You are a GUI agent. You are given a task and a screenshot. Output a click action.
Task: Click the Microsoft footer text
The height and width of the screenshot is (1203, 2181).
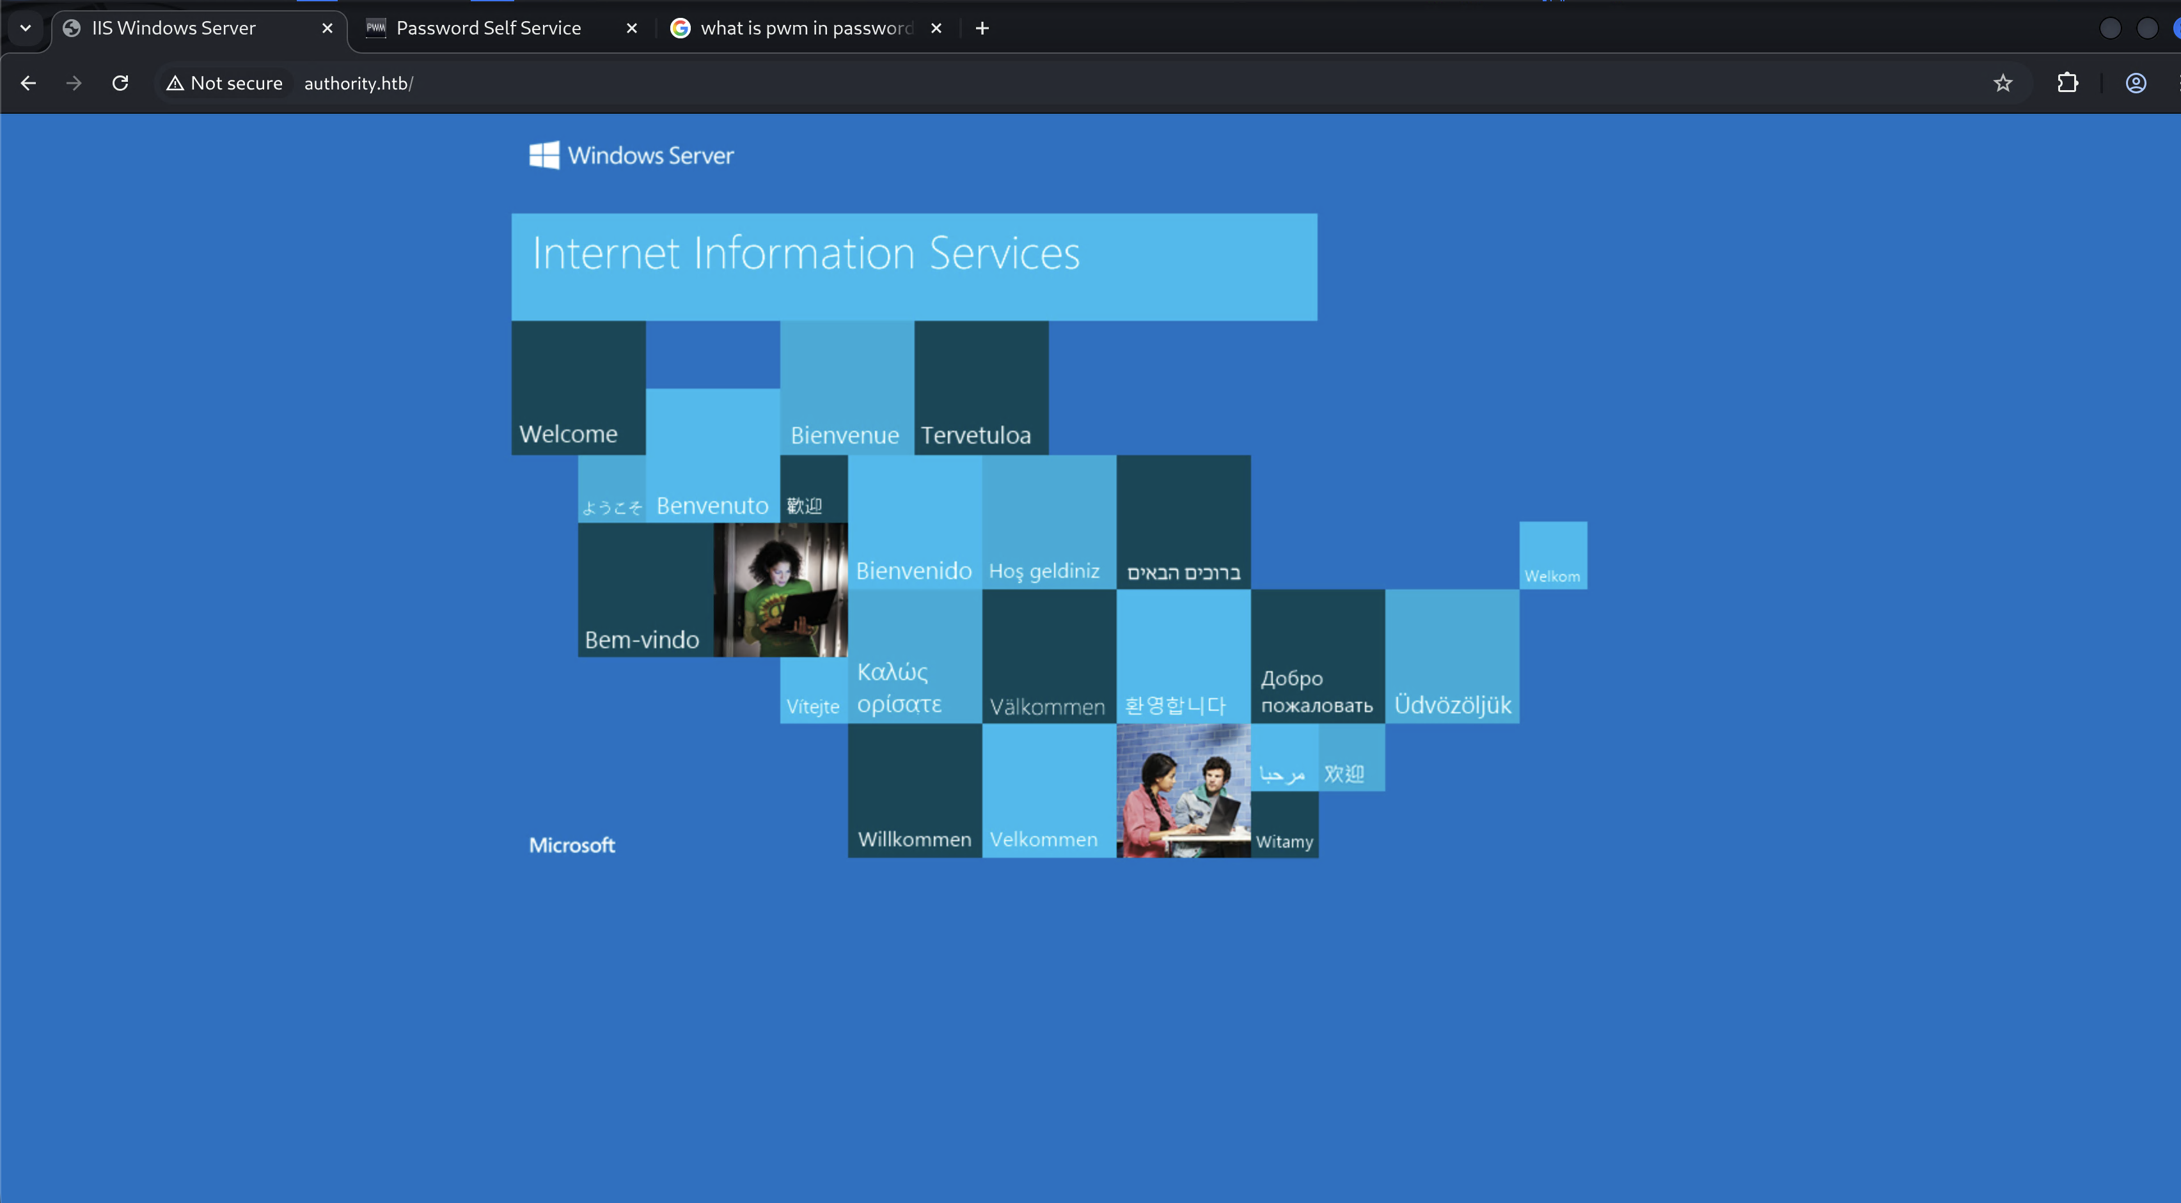click(572, 845)
